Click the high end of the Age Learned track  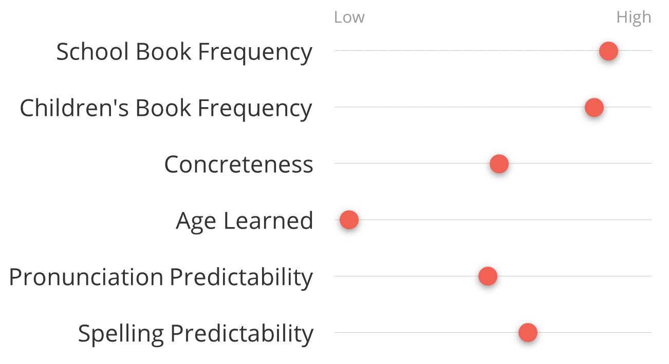648,219
